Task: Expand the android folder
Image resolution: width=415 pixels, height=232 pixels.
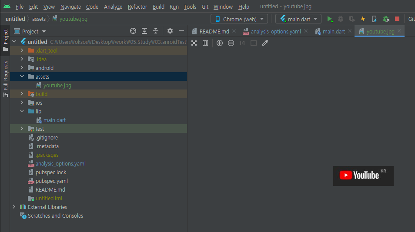Action: click(22, 68)
